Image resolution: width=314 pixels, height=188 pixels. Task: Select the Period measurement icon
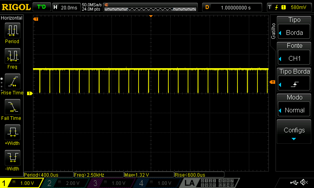(x=13, y=31)
